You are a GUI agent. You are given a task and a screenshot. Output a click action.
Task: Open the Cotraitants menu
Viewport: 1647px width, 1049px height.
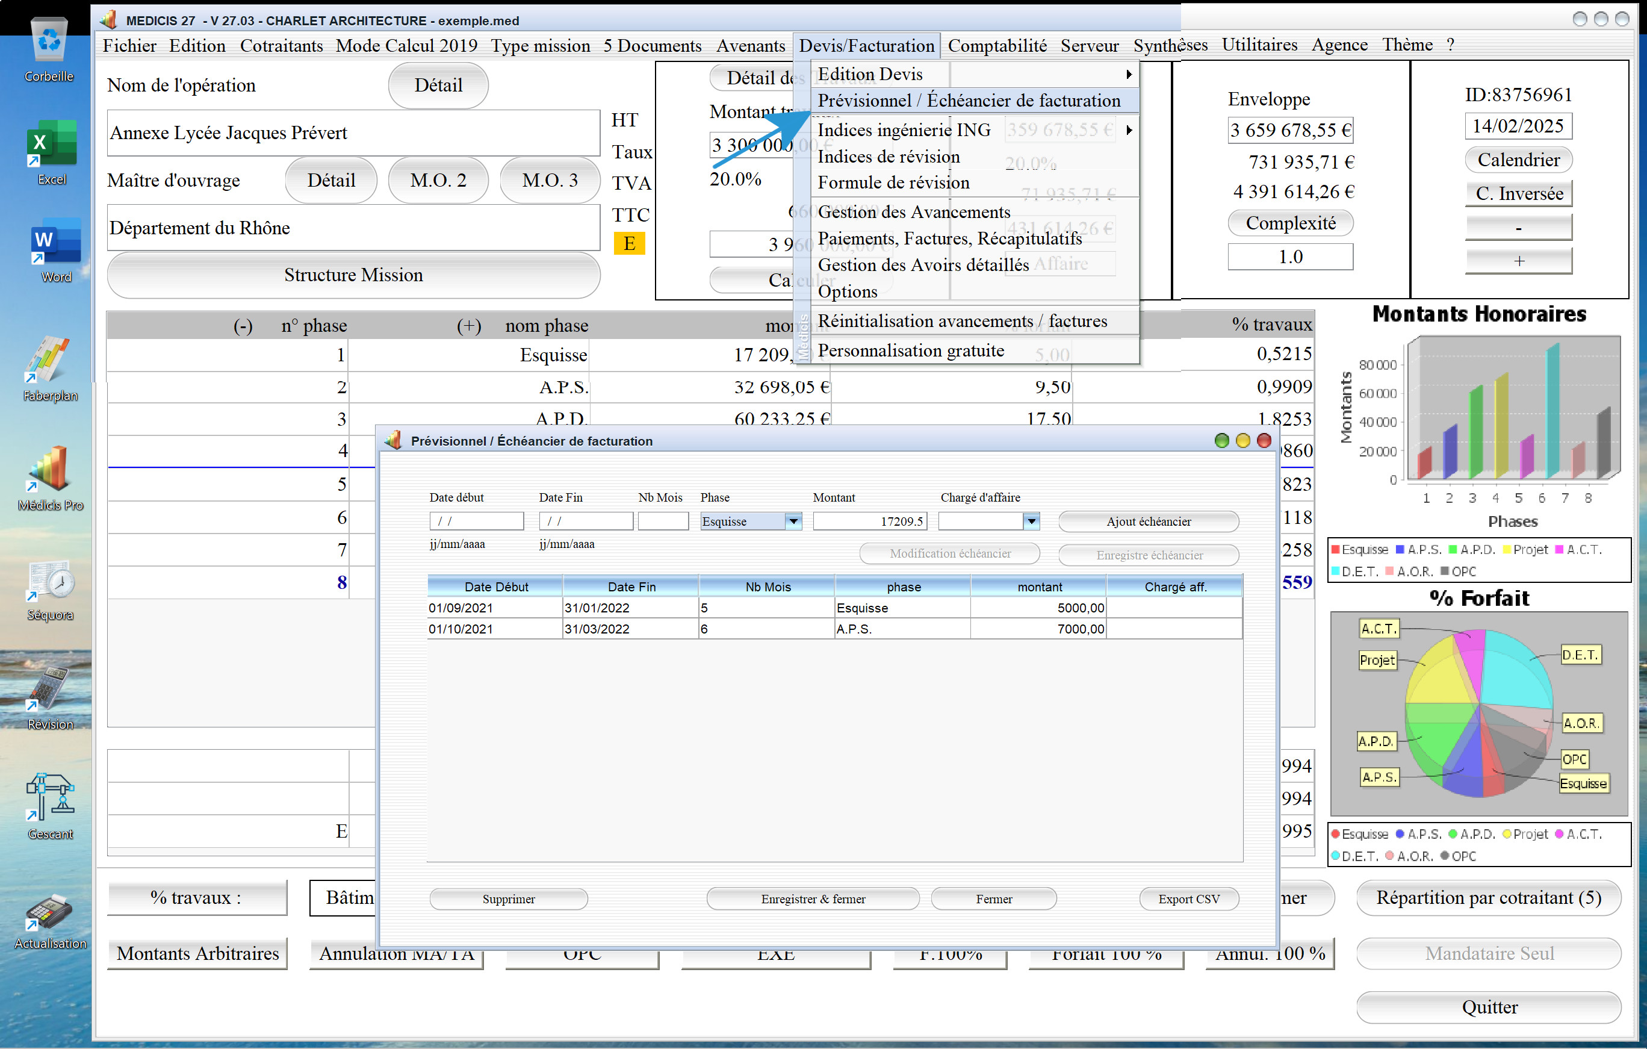click(x=281, y=46)
